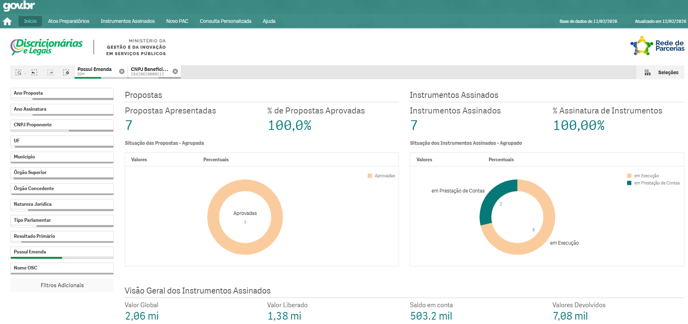Click the Rede de Parcerias logo
Screen dimensions: 688x324
pyautogui.click(x=657, y=46)
